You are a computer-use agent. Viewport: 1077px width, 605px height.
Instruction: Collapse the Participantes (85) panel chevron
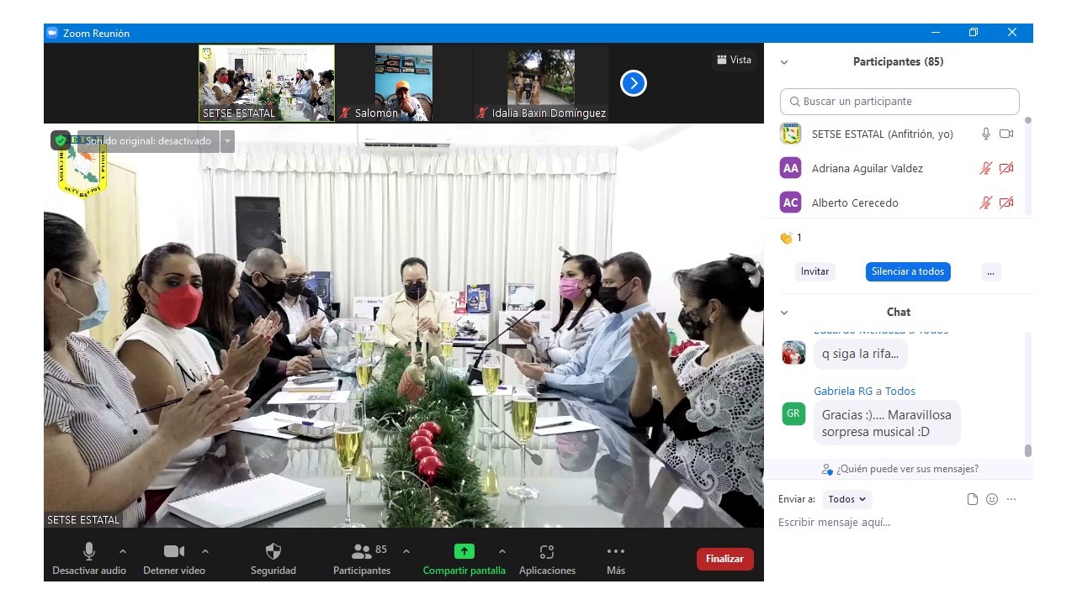pyautogui.click(x=784, y=62)
